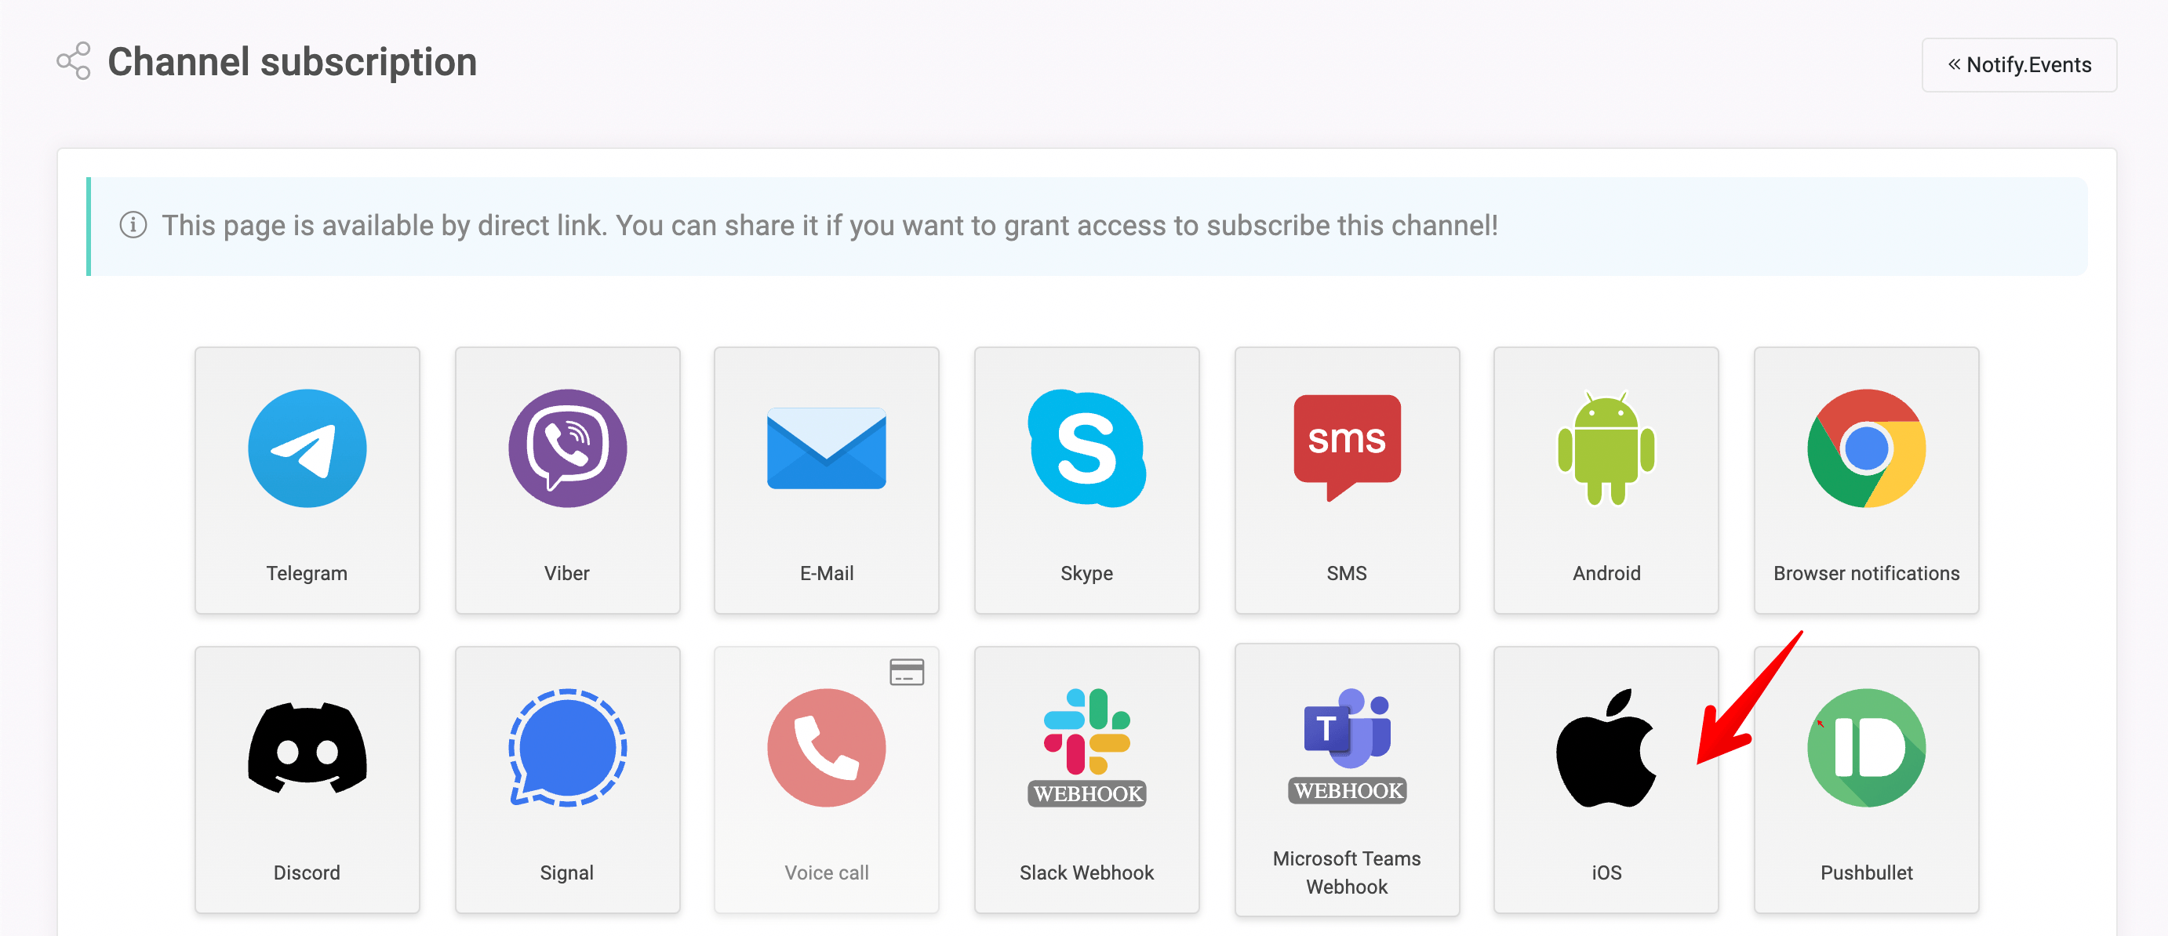Click the direct link notice text
This screenshot has width=2168, height=936.
pyautogui.click(x=829, y=226)
